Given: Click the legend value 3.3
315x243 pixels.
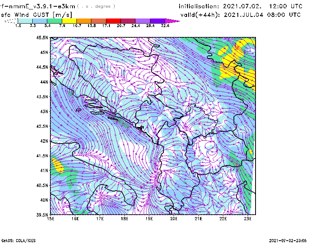Looking at the screenshot, I should pyautogui.click(x=33, y=26).
